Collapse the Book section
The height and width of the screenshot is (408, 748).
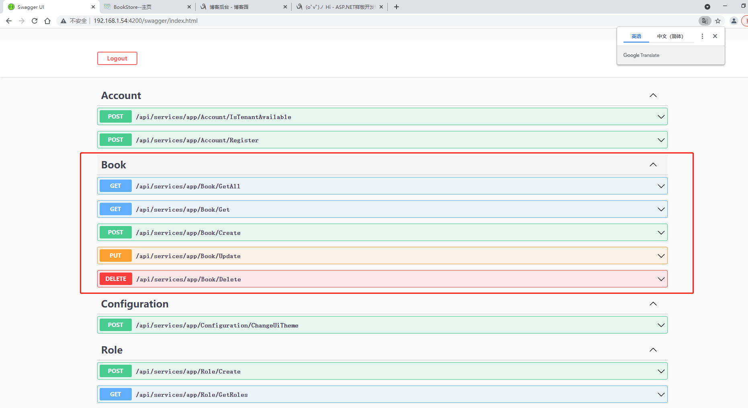(x=653, y=165)
